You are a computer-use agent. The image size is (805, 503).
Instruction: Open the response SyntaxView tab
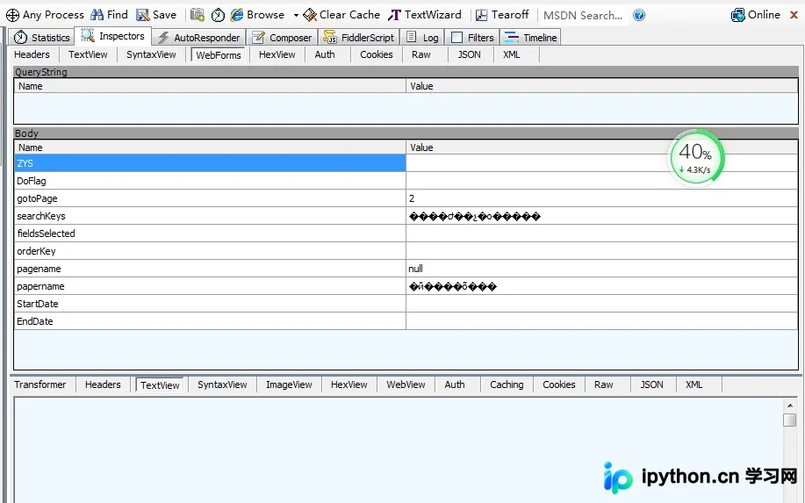[x=222, y=384]
